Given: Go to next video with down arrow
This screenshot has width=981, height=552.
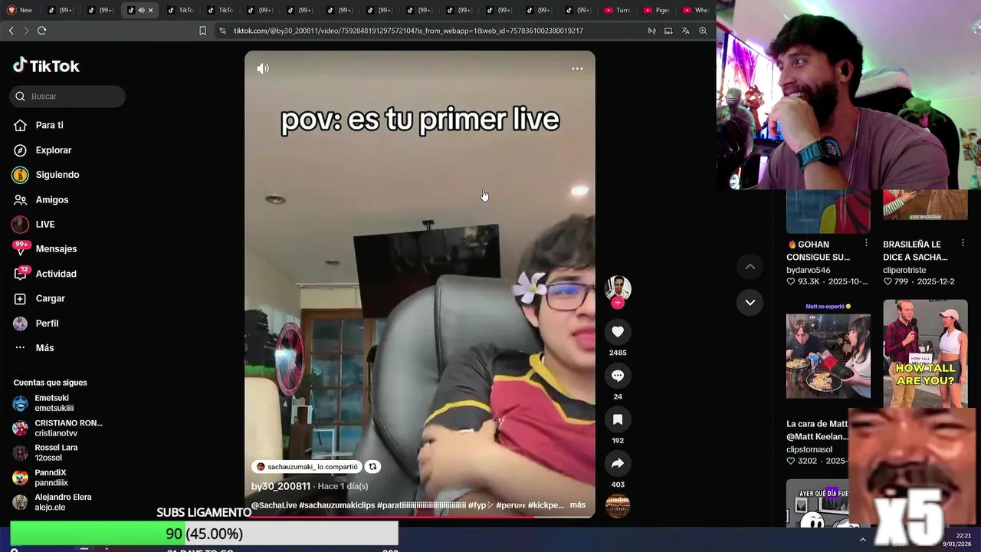Looking at the screenshot, I should [750, 302].
